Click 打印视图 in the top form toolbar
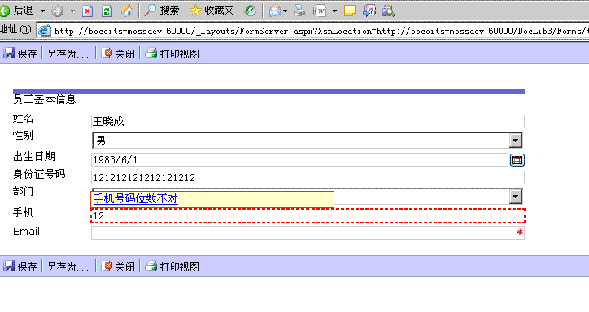 point(172,54)
